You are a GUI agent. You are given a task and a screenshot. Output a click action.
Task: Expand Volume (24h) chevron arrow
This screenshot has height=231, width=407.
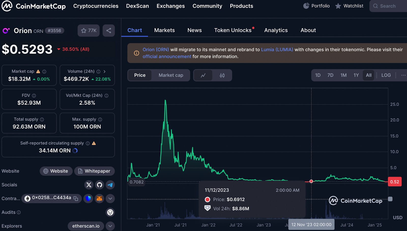(x=105, y=72)
